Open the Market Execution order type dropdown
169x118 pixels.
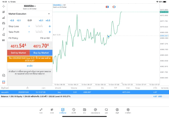pos(30,14)
